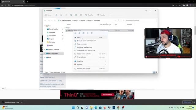Click the Baixar (UWP, 64 bits) link

(47, 77)
